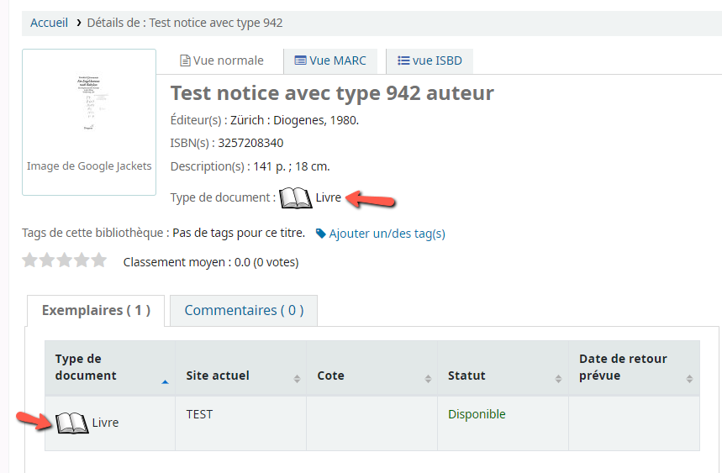This screenshot has width=722, height=473.
Task: Sort table by Type de document column
Action: 109,367
